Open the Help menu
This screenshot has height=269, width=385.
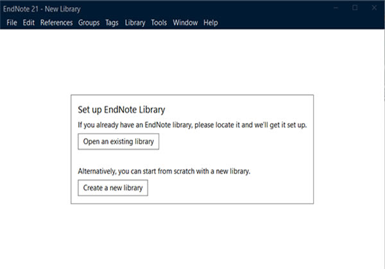tap(210, 22)
